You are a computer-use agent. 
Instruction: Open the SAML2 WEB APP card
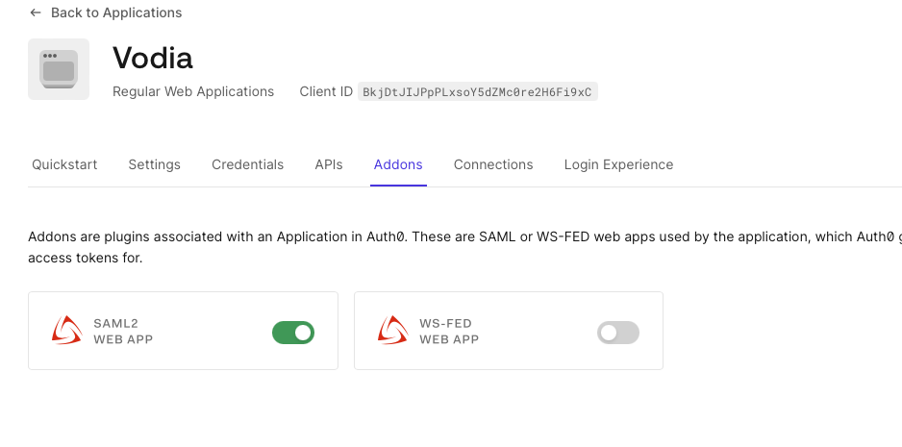(183, 331)
